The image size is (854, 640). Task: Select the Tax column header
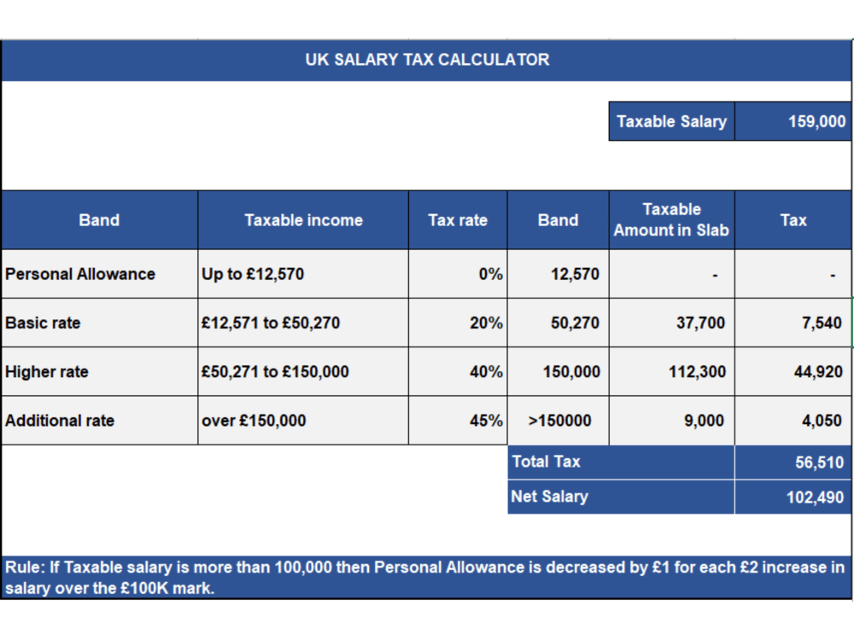[x=793, y=219]
